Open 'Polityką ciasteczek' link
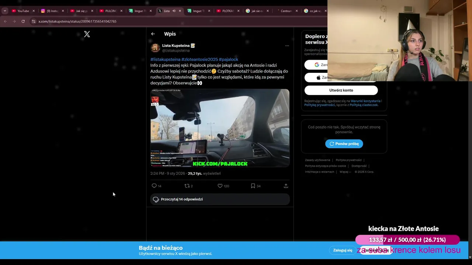This screenshot has height=265, width=472. 364,105
